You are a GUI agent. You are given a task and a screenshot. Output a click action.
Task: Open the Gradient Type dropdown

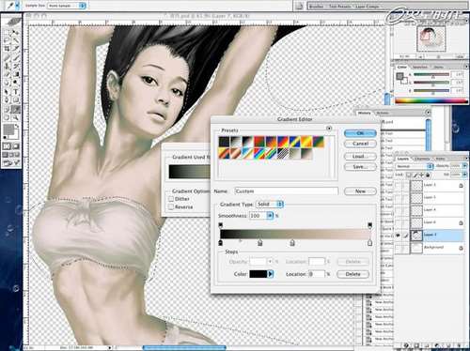tap(270, 204)
